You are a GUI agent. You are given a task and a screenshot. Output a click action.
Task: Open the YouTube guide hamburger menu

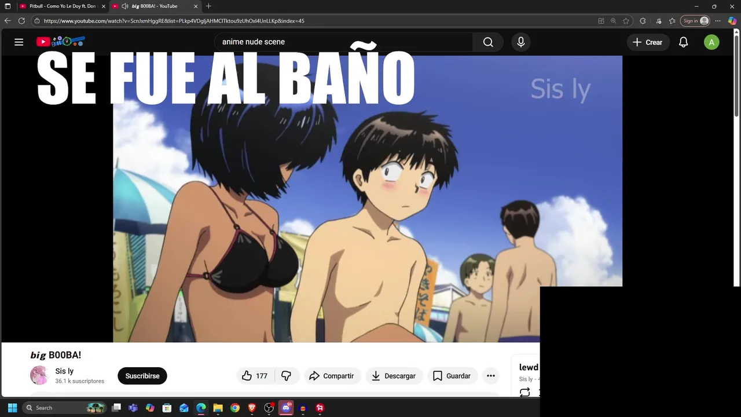point(19,42)
